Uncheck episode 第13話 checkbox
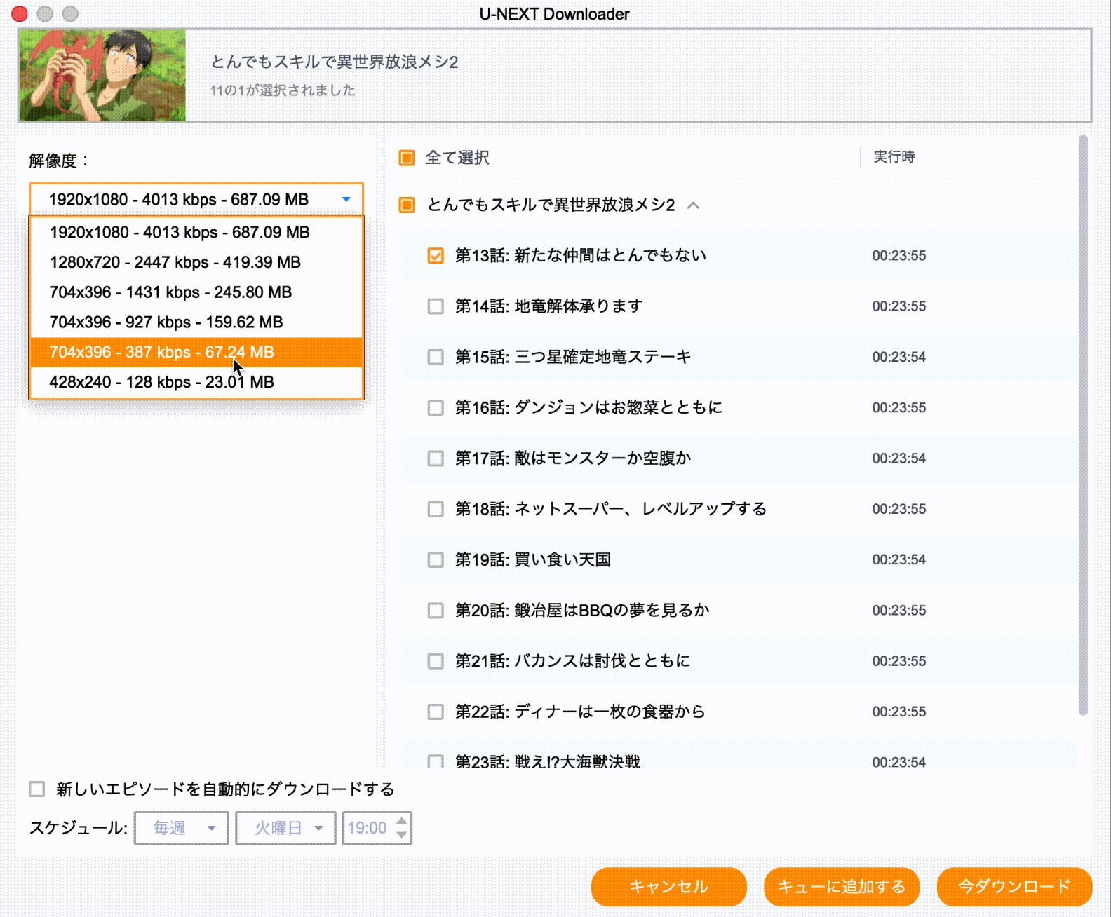 point(436,256)
